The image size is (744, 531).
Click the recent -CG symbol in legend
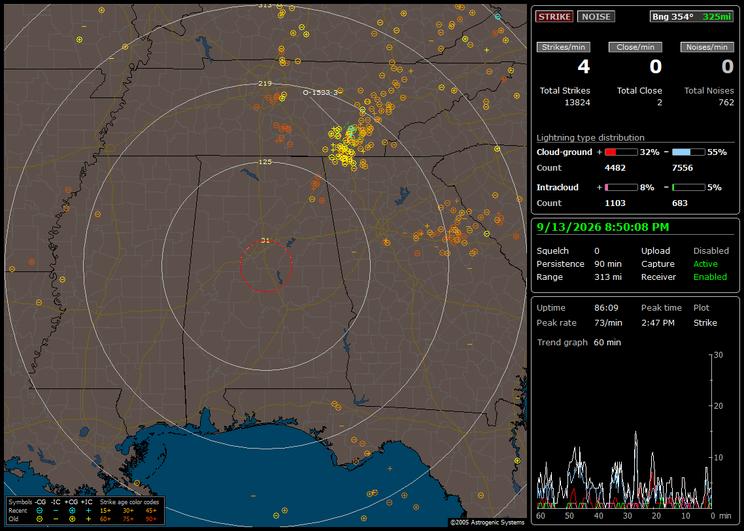[x=39, y=511]
